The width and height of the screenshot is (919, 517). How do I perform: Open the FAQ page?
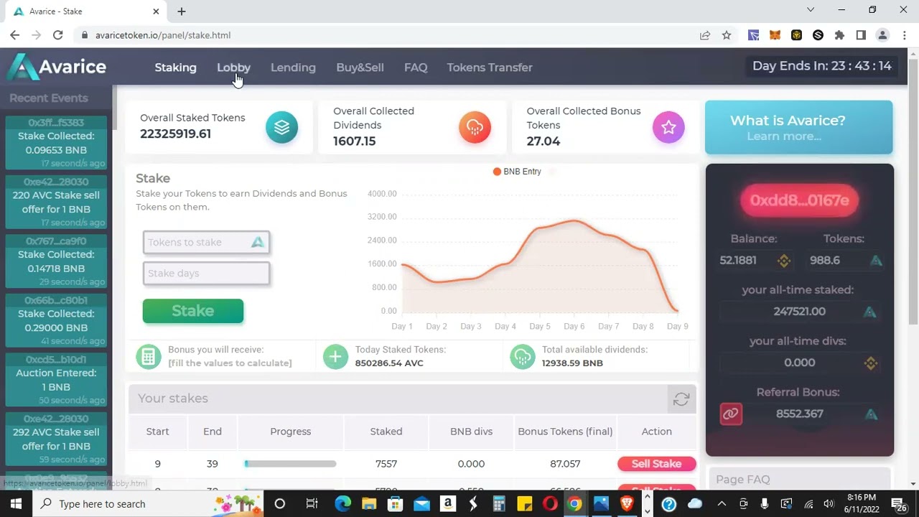tap(416, 67)
